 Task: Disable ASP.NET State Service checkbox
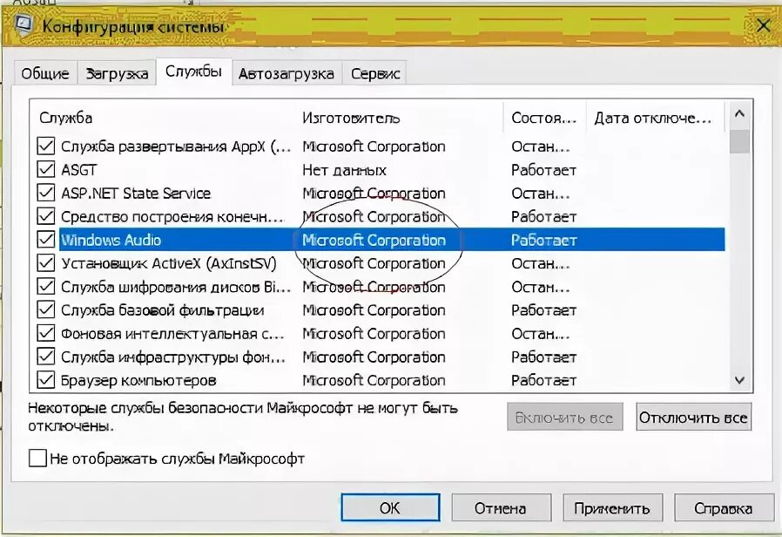point(46,194)
